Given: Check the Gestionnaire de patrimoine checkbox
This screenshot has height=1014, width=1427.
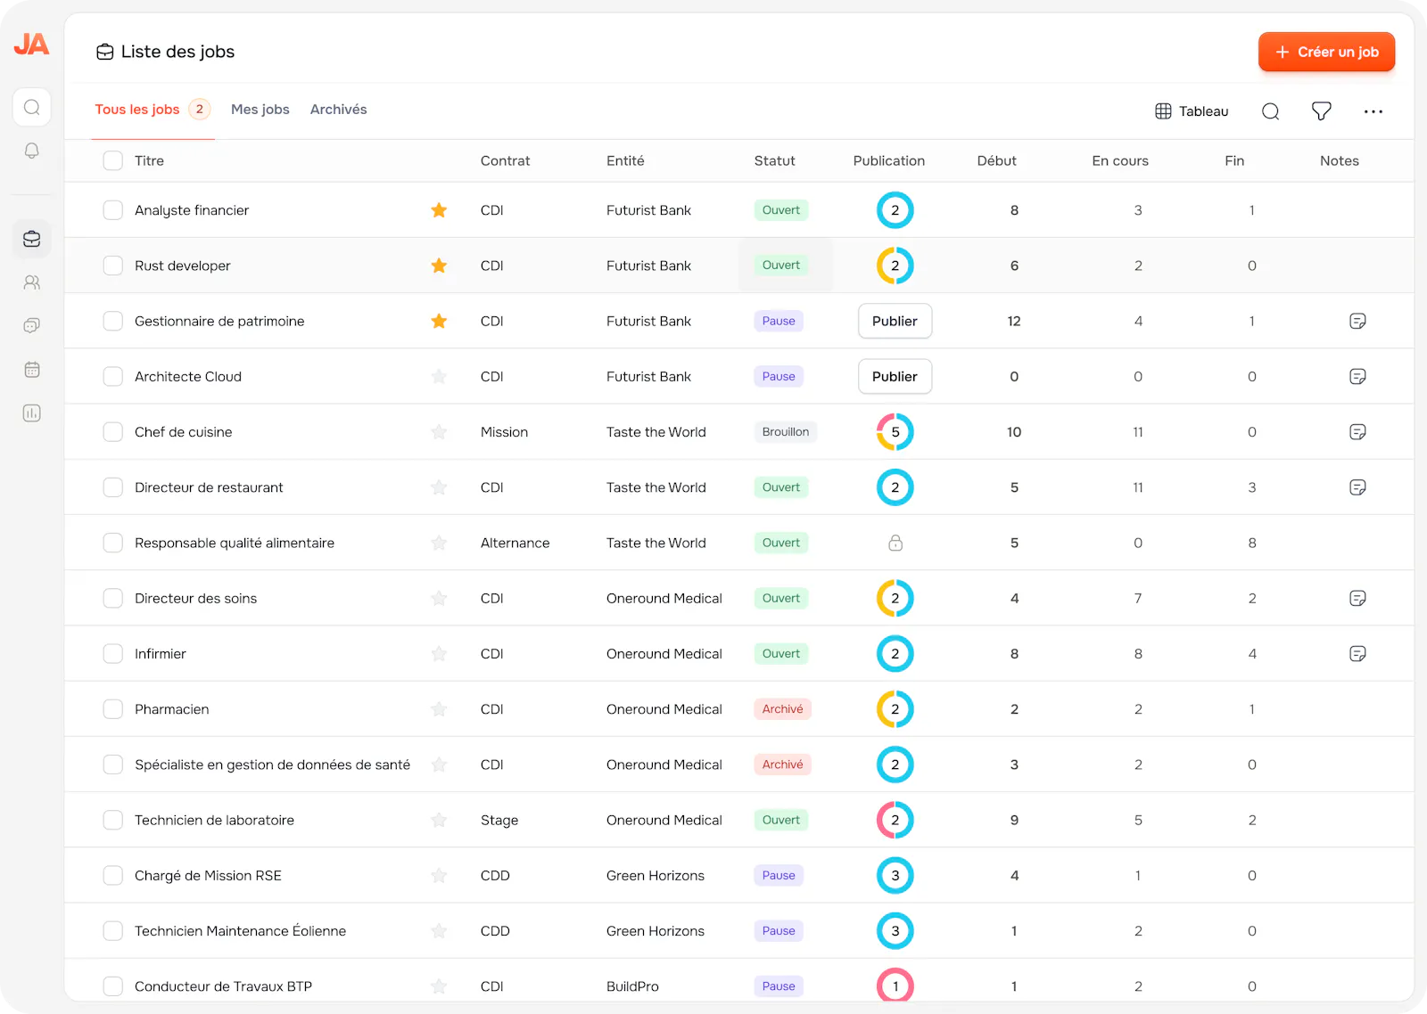Looking at the screenshot, I should click(113, 321).
